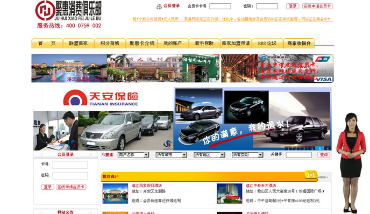370x214 pixels.
Task: Open the 商家加盟申请 tab
Action: (236, 43)
